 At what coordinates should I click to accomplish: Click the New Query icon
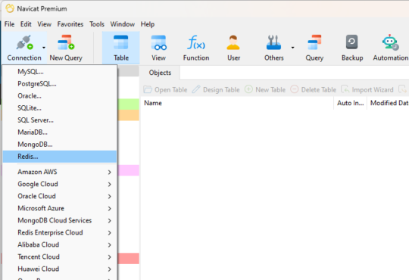tap(66, 42)
